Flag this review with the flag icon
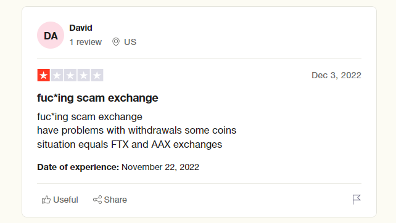The width and height of the screenshot is (396, 223). pos(357,200)
